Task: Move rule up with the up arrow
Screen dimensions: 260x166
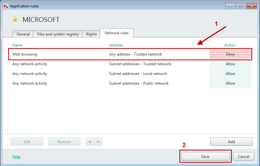Action: 98,142
